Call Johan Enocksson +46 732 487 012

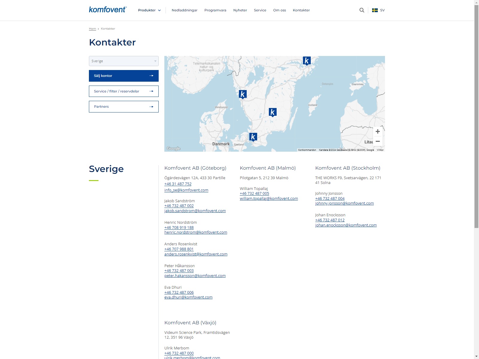(330, 220)
